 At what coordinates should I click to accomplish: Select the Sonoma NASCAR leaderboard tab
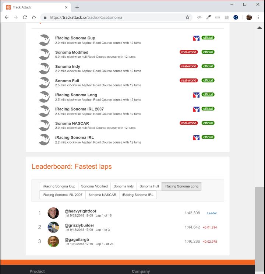tap(102, 195)
